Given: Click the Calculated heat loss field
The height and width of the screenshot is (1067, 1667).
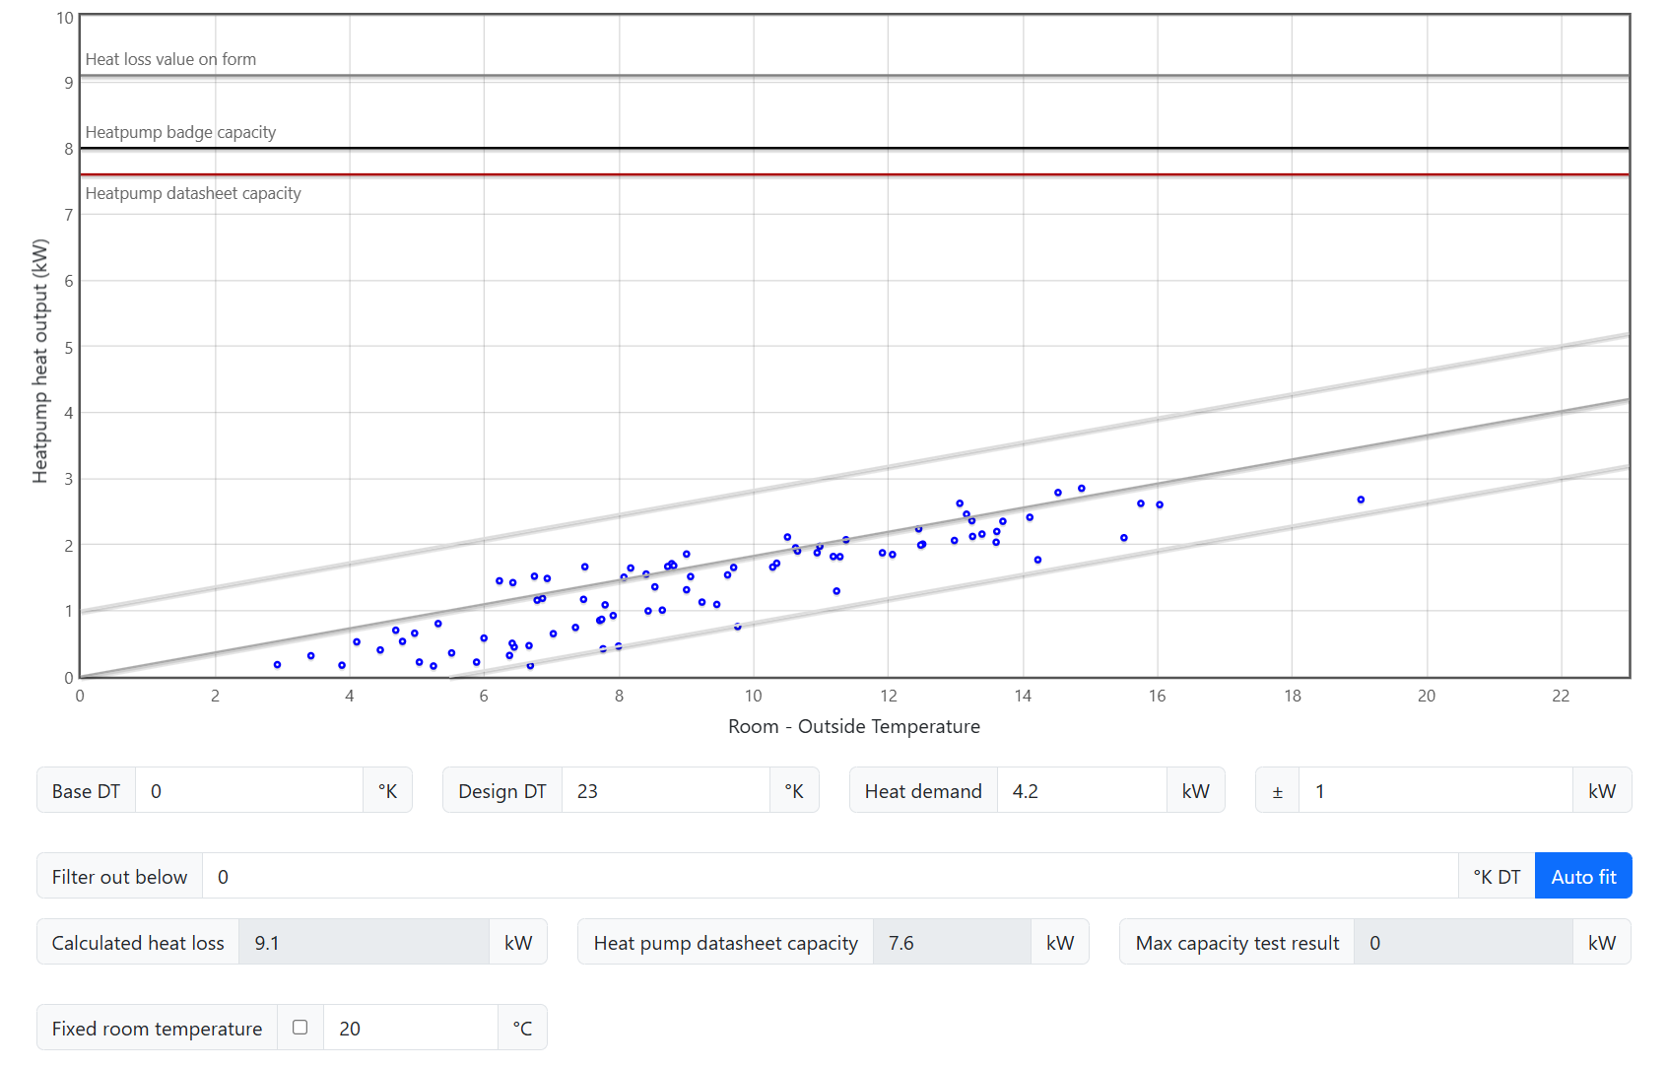Looking at the screenshot, I should pyautogui.click(x=364, y=943).
